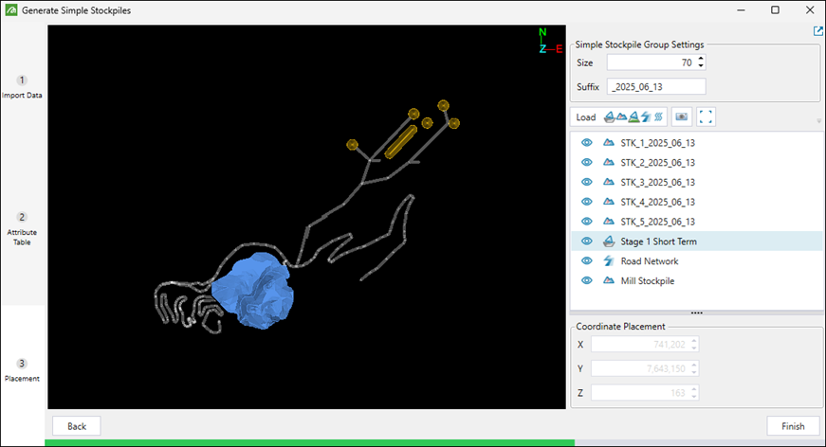Click the blue pit surface in the viewport
The image size is (826, 447).
point(254,291)
